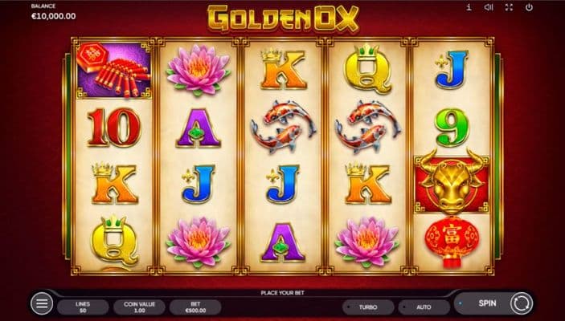This screenshot has width=565, height=321.
Task: Click the firecracker scatter symbol
Action: [x=113, y=70]
